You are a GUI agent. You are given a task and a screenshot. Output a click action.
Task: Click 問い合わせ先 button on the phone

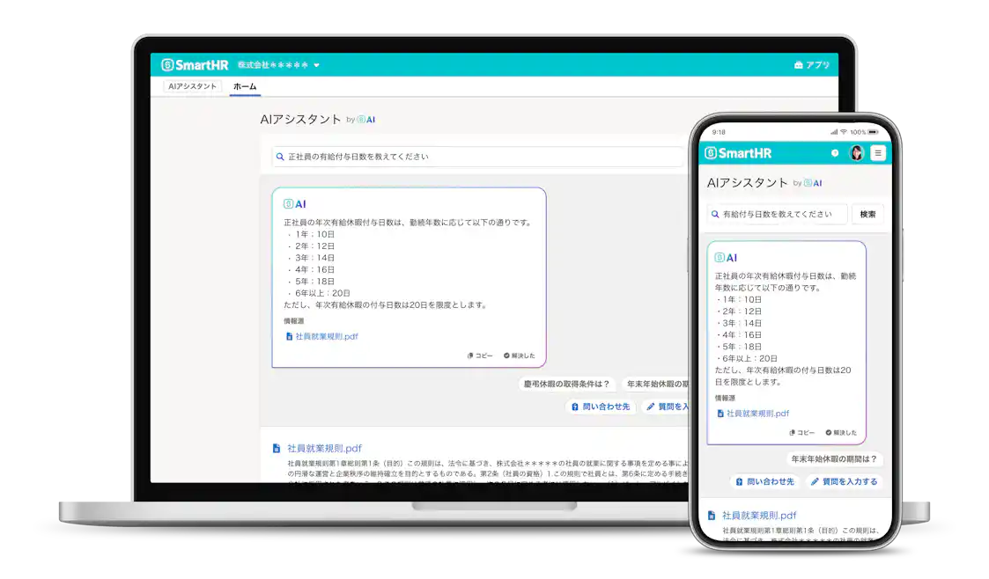(764, 481)
